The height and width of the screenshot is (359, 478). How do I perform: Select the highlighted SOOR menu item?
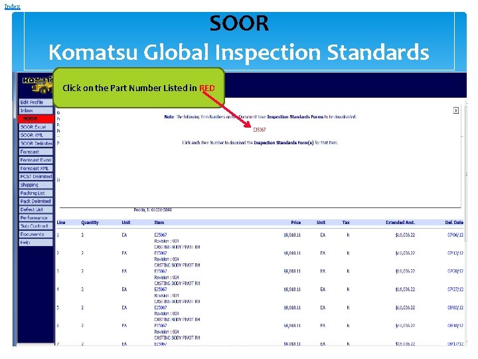[x=36, y=119]
